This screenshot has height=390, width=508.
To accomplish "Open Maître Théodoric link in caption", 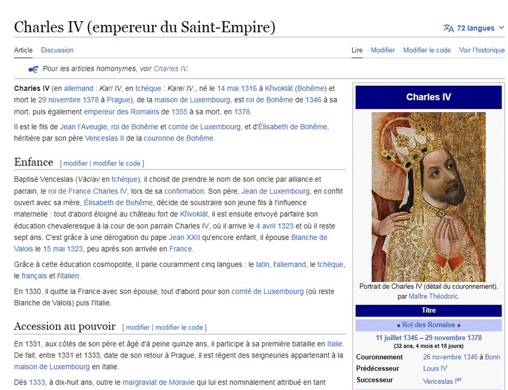I will click(433, 296).
